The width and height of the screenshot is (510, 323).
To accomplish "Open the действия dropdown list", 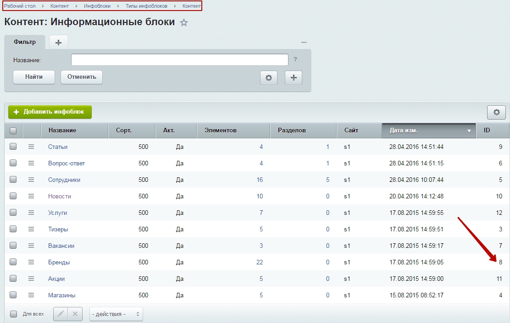I will click(116, 314).
